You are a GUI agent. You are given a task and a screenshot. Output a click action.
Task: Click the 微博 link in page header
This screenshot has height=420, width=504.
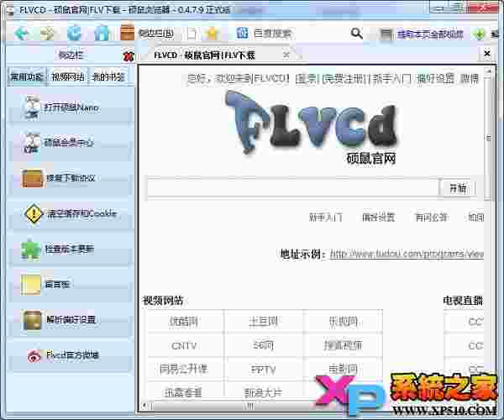coord(470,78)
